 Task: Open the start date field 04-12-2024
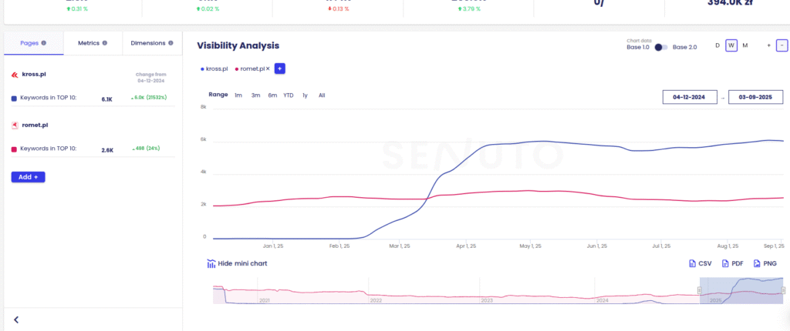(690, 97)
